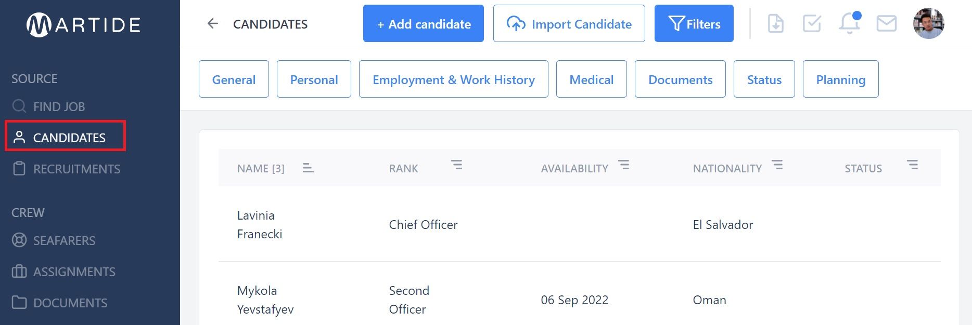Click the Import Candidate button
Viewport: 972px width, 325px height.
point(569,23)
